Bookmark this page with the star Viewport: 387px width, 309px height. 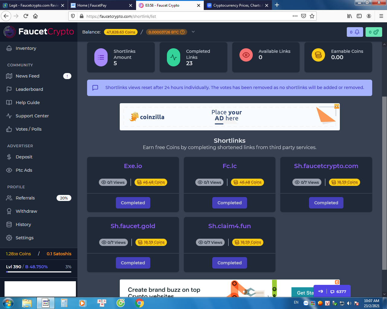[x=312, y=16]
